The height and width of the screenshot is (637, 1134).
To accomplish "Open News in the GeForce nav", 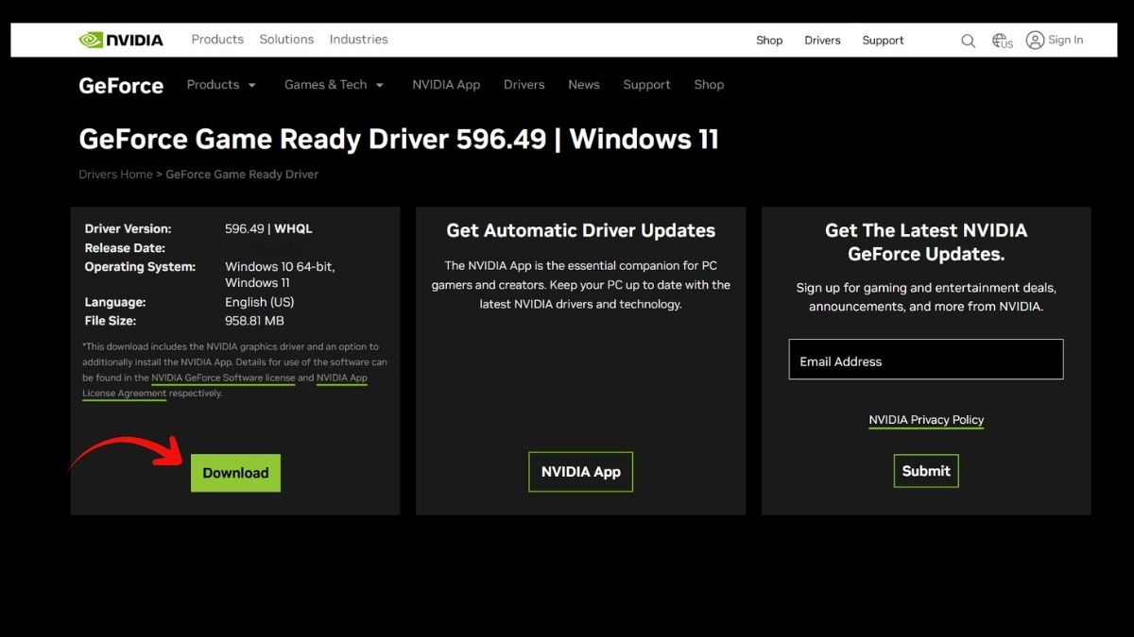I will 584,85.
